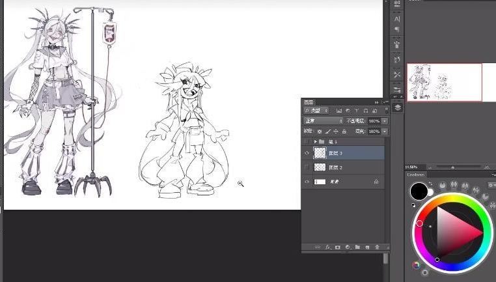The height and width of the screenshot is (282, 496).
Task: Open the Tool presets panel icon
Action: point(397,74)
